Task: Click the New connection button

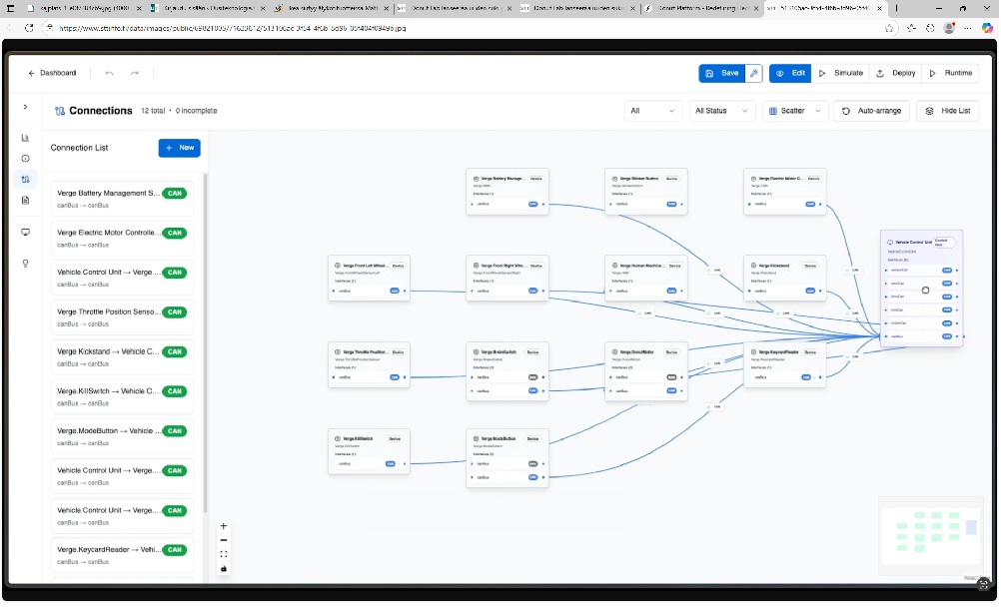Action: point(179,148)
